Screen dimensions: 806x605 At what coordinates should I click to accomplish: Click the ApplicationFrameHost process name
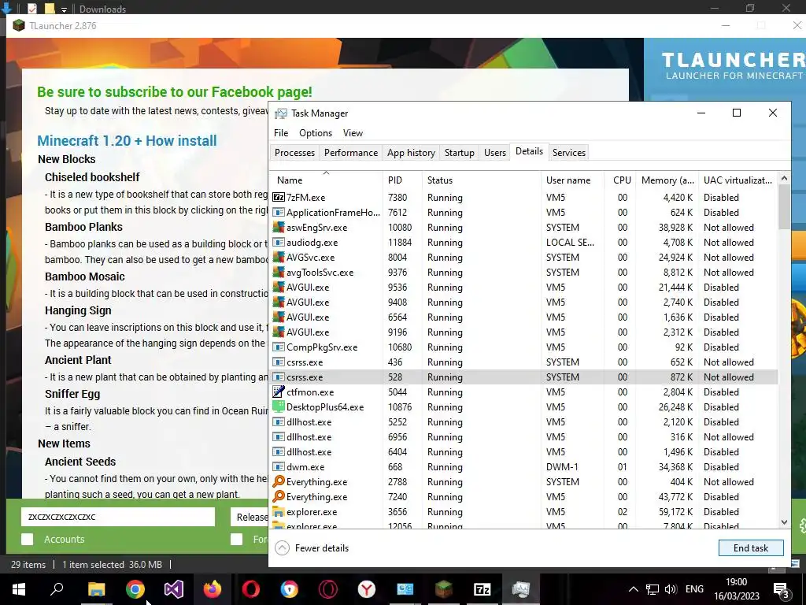[x=333, y=213]
